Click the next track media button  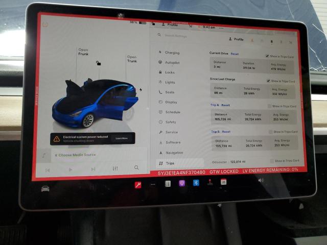[93, 169]
